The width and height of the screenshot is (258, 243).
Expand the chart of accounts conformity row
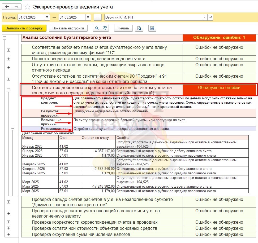pos(8,50)
